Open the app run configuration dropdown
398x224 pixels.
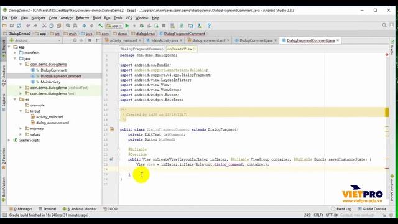pyautogui.click(x=114, y=26)
